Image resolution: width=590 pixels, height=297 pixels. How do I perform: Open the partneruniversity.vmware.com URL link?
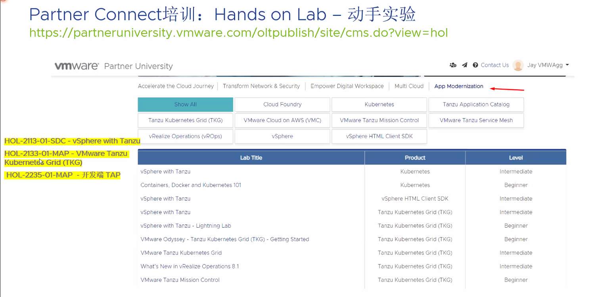click(239, 33)
